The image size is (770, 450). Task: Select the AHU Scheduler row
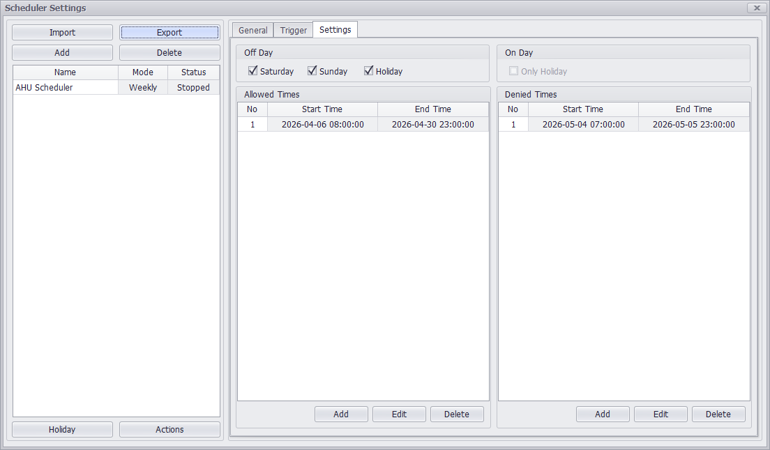66,88
